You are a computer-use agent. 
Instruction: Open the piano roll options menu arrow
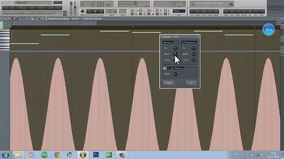pos(2,19)
